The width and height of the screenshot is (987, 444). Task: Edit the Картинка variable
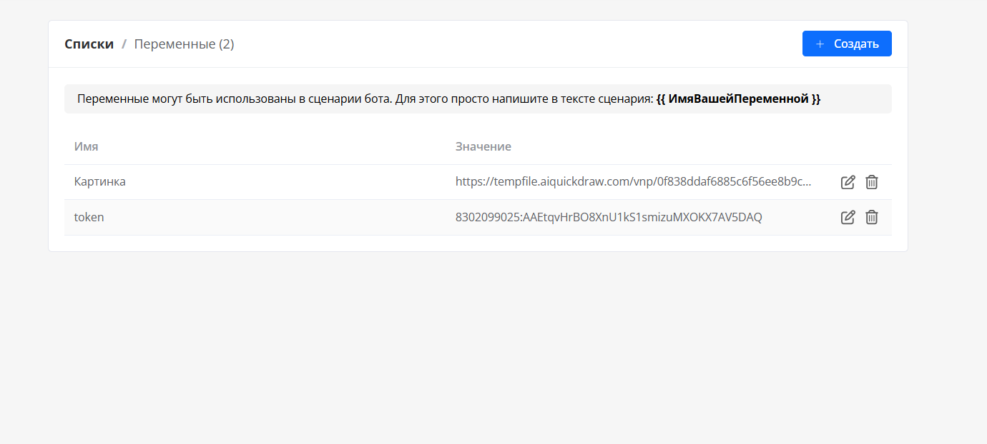tap(848, 182)
